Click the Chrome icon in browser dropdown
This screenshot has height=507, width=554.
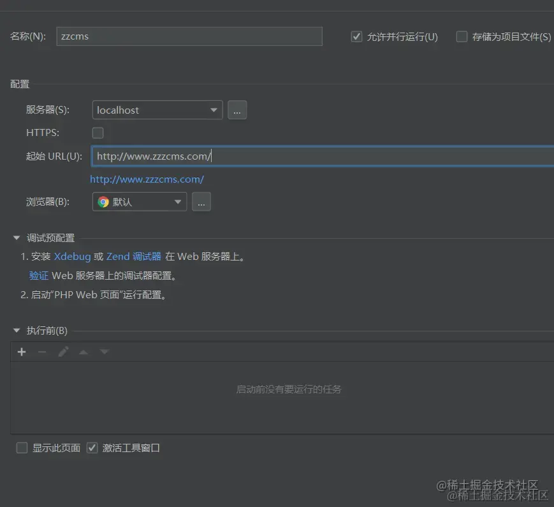pyautogui.click(x=103, y=202)
